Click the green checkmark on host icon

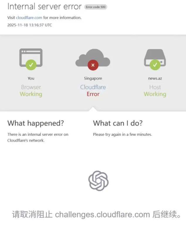(155, 65)
